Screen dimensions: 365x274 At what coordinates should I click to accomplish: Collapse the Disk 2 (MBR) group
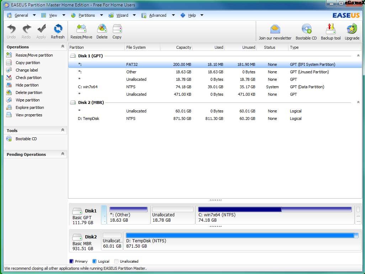[358, 102]
